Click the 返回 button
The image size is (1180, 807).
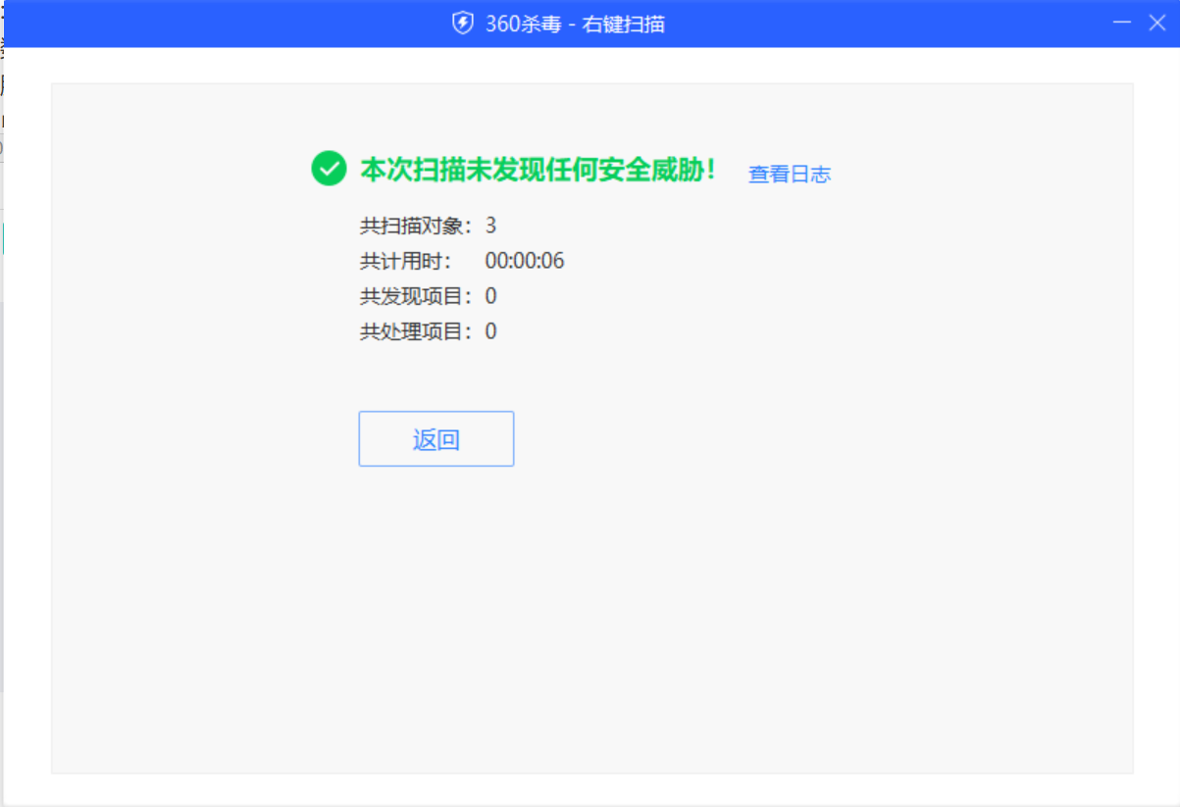pyautogui.click(x=436, y=439)
